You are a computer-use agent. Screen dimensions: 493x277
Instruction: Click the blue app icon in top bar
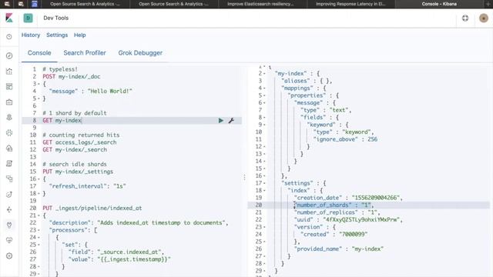pyautogui.click(x=35, y=4)
